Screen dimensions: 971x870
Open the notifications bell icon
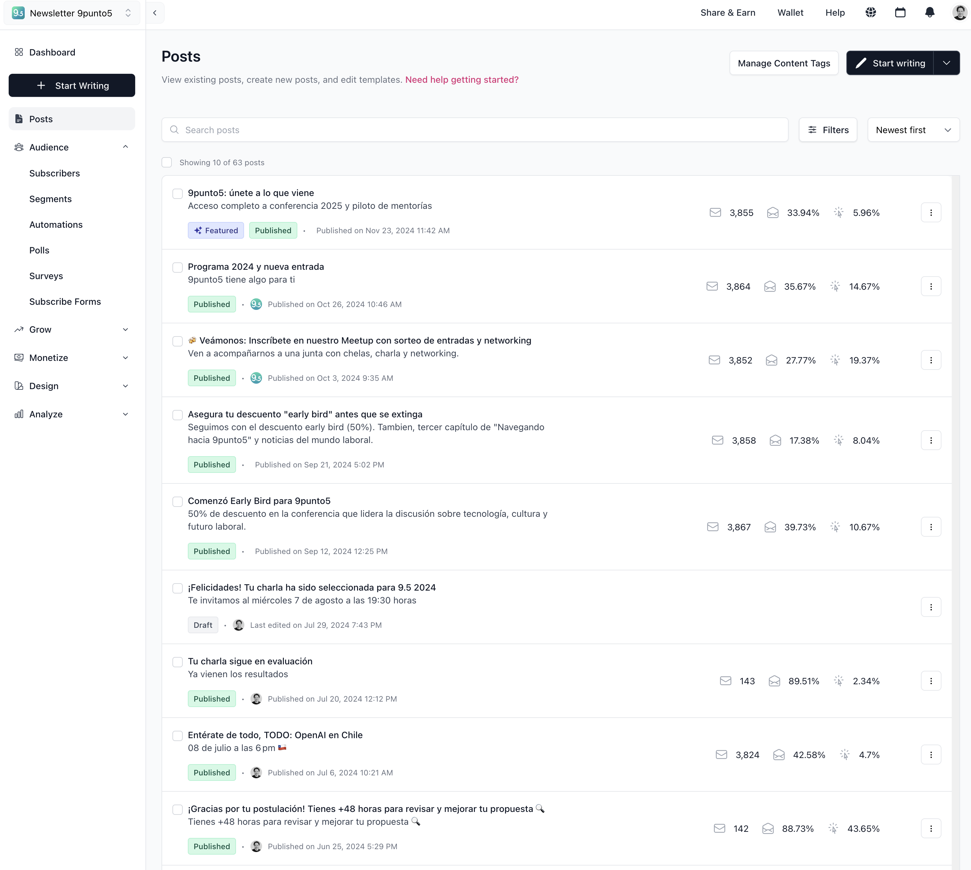coord(929,13)
